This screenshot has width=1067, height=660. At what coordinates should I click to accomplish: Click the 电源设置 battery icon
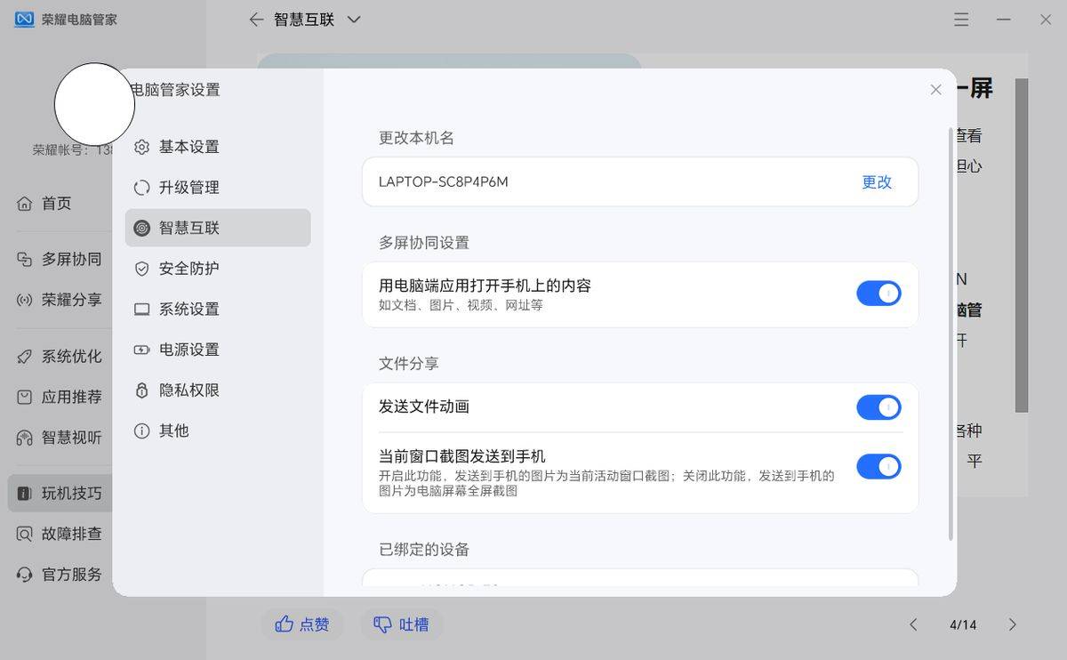[x=141, y=350]
